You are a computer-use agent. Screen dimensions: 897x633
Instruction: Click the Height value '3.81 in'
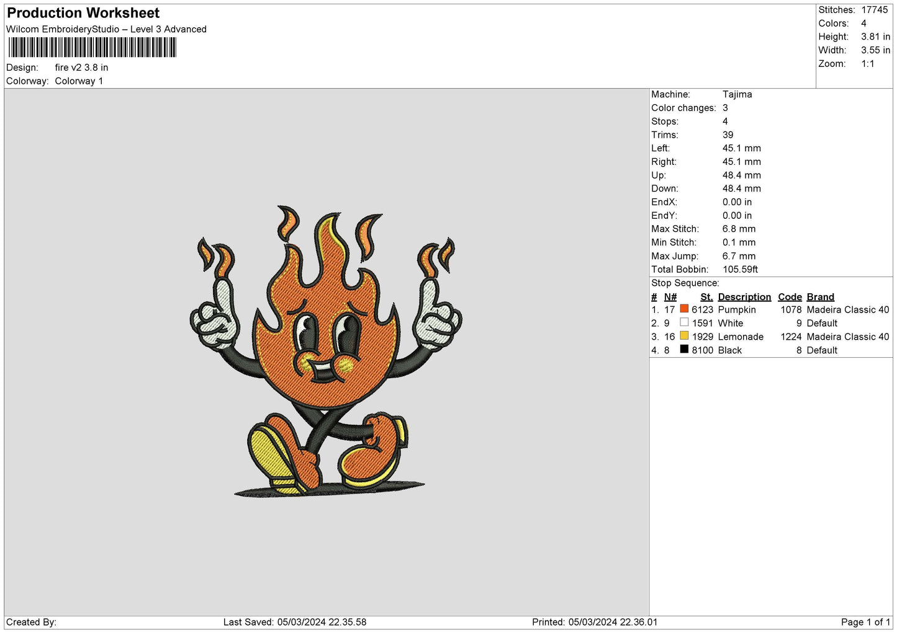click(875, 37)
